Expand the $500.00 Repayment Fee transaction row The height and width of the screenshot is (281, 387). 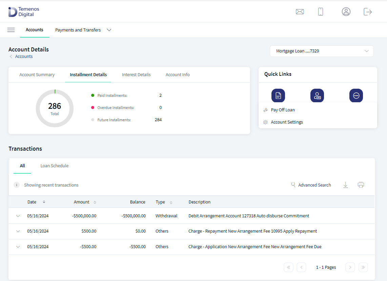click(18, 231)
